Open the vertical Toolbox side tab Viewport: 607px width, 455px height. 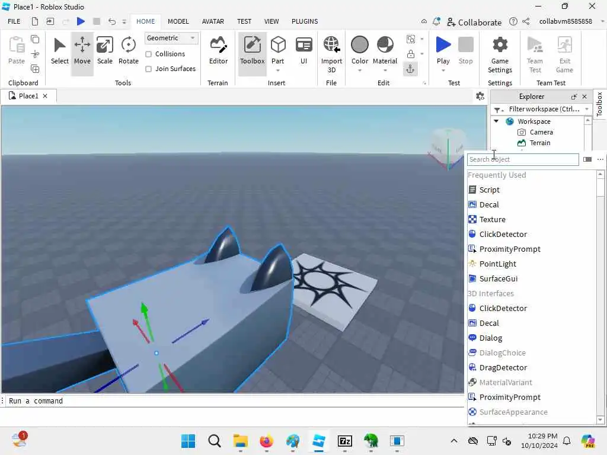click(x=600, y=104)
